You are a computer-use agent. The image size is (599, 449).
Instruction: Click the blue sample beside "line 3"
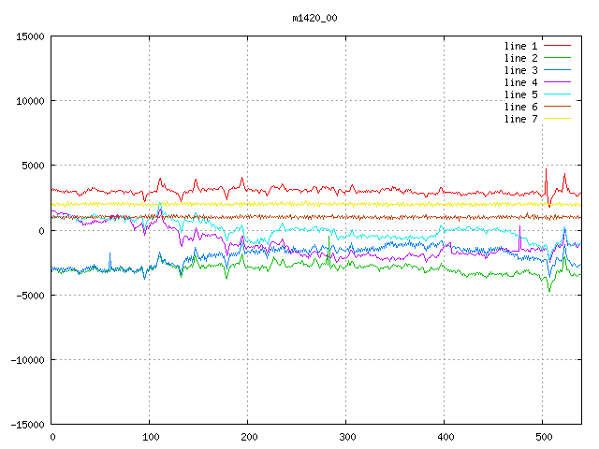(557, 70)
